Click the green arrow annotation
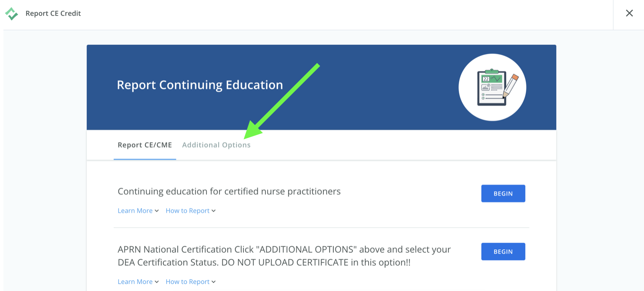644x291 pixels. coord(281,101)
